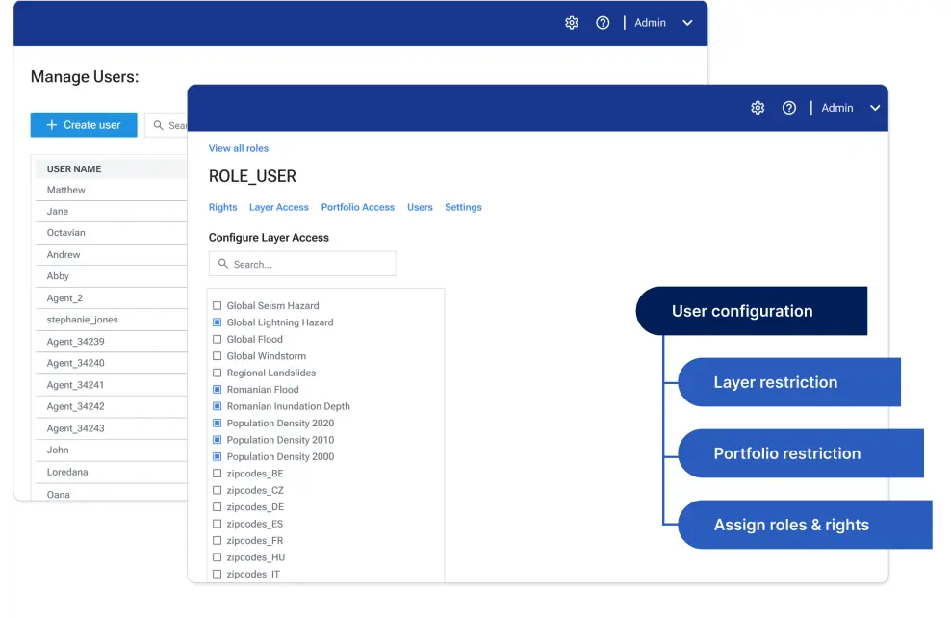Open help icon in ROLE_USER window
Viewport: 951px width, 618px height.
pyautogui.click(x=789, y=108)
